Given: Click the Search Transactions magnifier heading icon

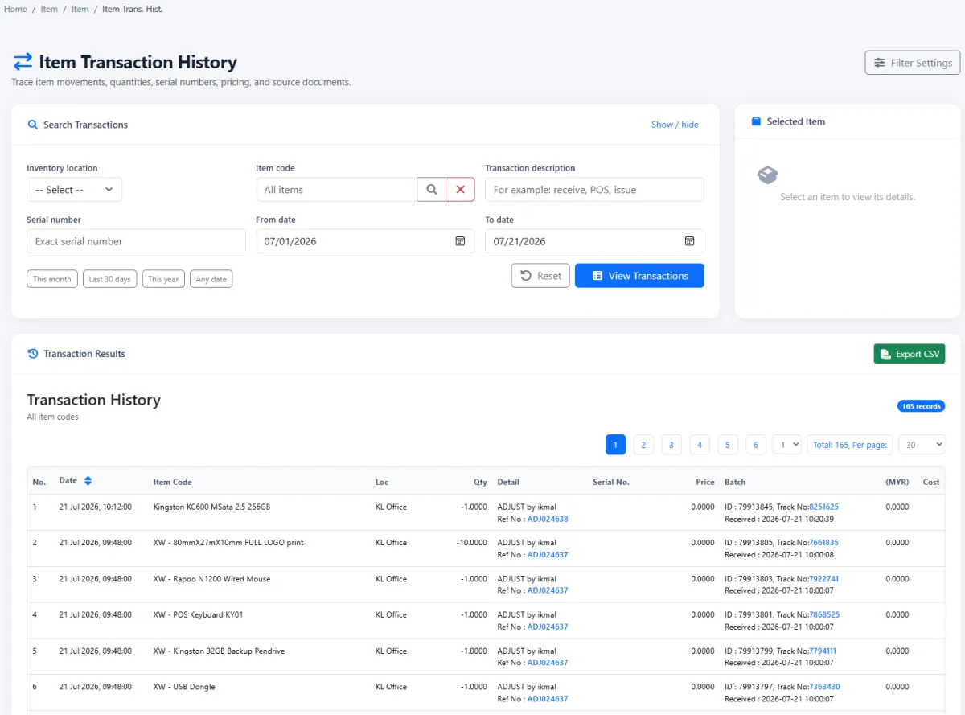Looking at the screenshot, I should coord(33,125).
